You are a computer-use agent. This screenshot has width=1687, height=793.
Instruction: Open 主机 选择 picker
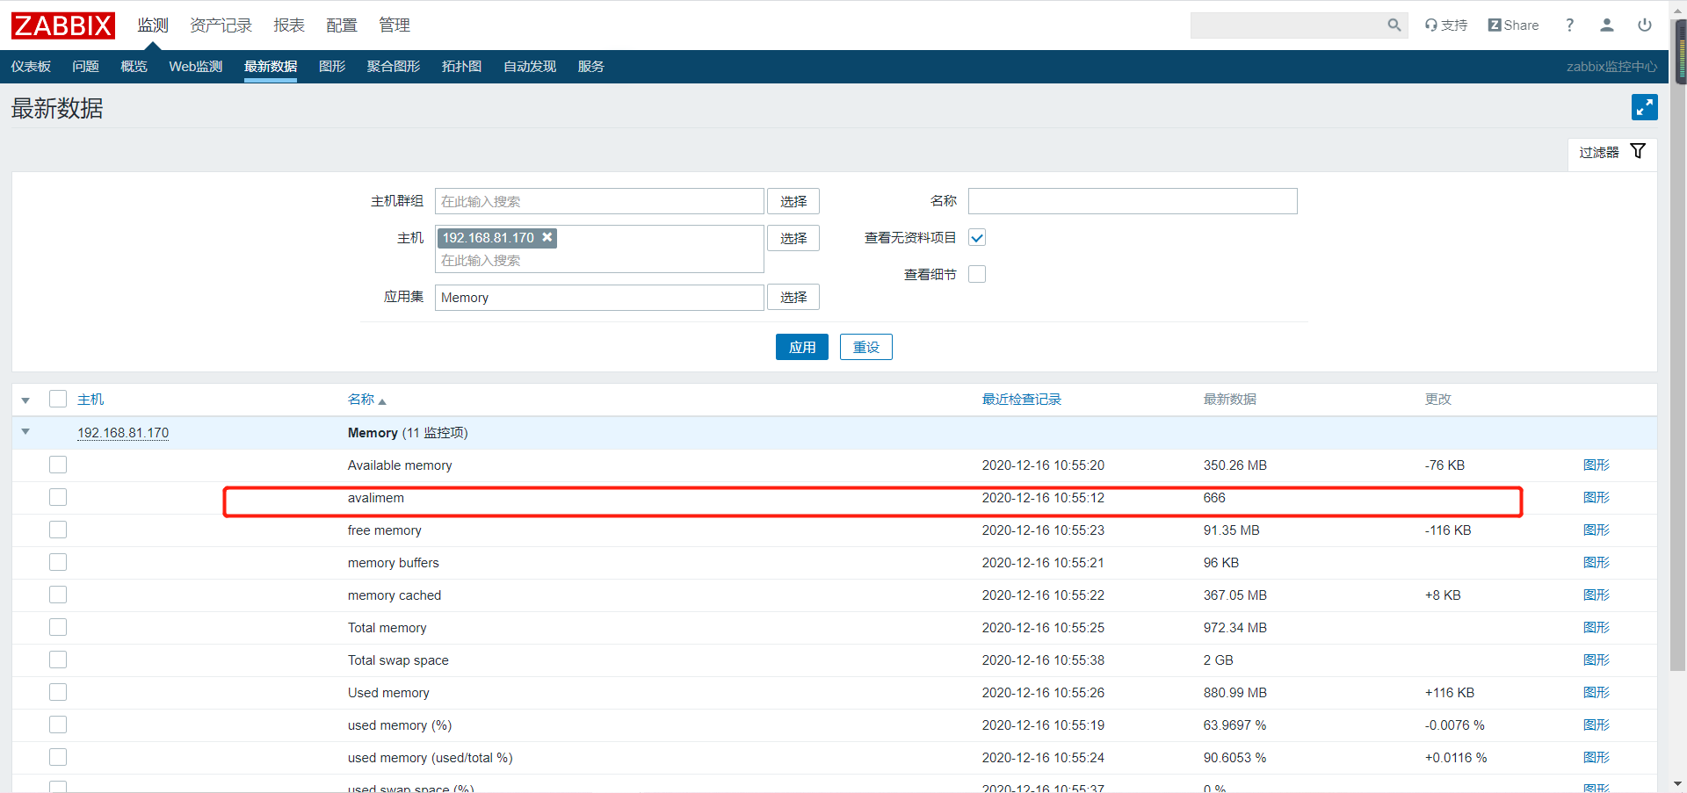(x=793, y=238)
